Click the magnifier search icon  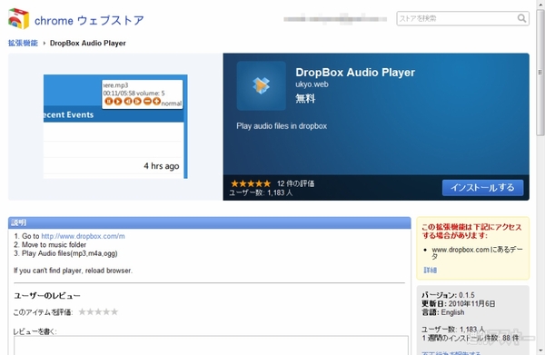[521, 18]
